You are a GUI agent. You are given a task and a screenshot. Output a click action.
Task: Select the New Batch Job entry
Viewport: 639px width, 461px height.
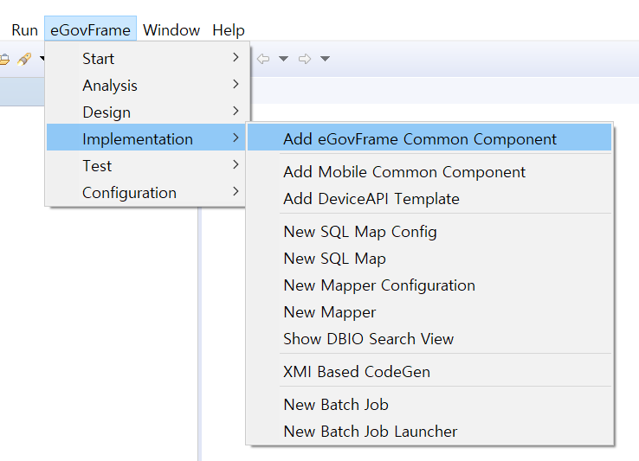(x=429, y=405)
